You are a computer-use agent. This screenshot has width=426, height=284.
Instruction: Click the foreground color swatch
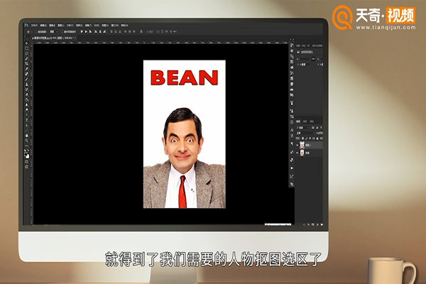(x=26, y=154)
